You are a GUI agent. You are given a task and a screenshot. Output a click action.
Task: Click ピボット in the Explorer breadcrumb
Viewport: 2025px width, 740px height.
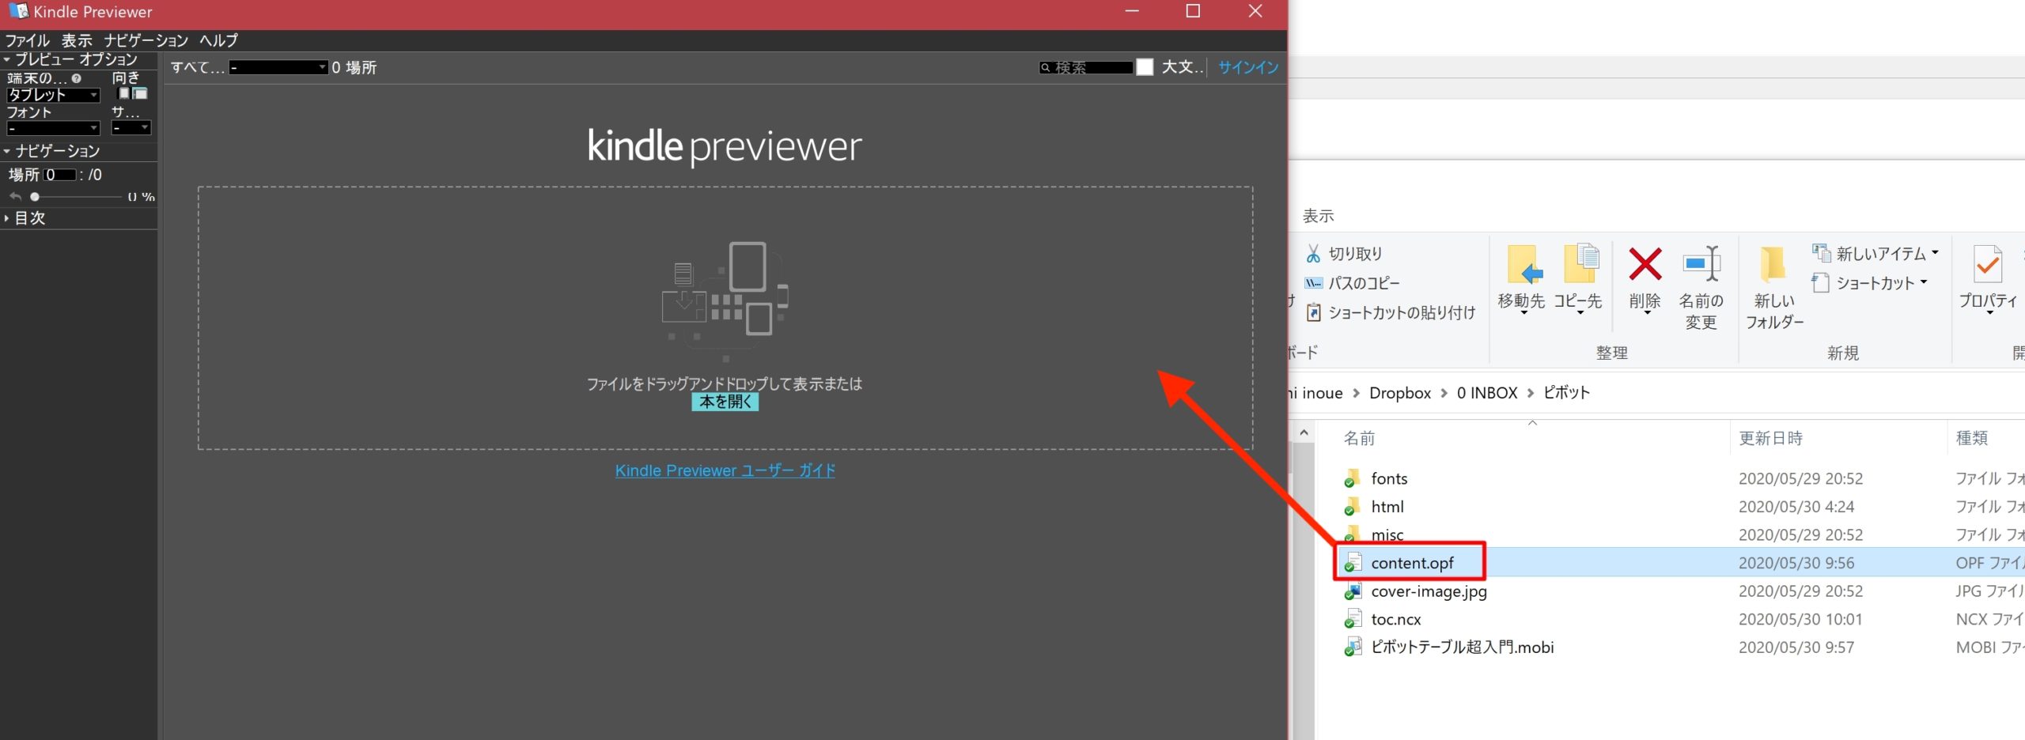1566,393
